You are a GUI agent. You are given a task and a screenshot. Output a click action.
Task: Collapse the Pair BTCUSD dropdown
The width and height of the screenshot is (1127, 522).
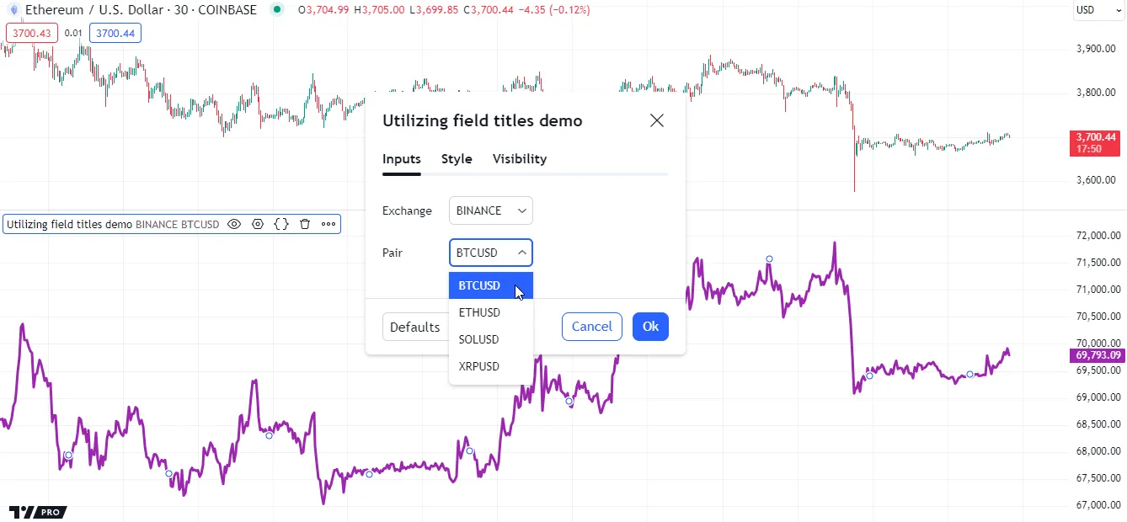(491, 253)
